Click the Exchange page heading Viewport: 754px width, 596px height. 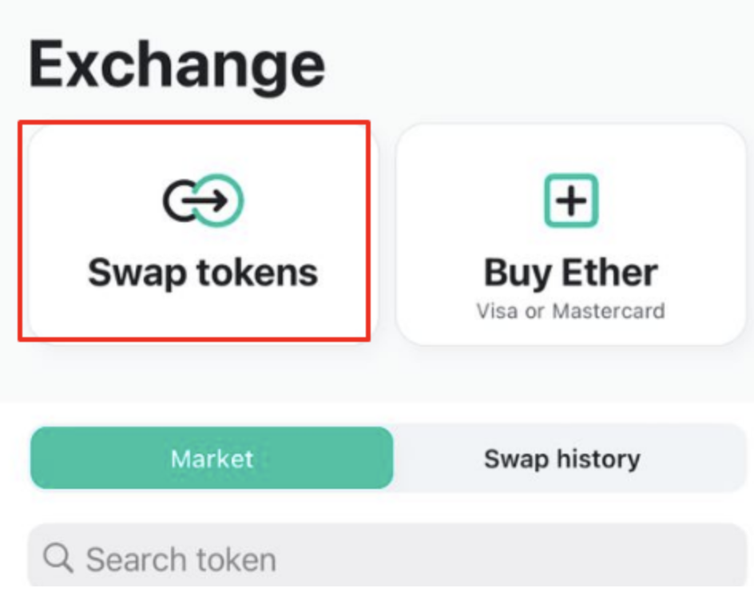coord(177,65)
